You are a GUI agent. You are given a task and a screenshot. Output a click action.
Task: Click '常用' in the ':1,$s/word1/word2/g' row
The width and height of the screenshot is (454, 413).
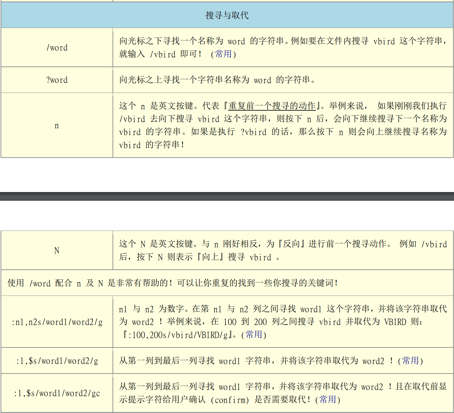point(410,361)
